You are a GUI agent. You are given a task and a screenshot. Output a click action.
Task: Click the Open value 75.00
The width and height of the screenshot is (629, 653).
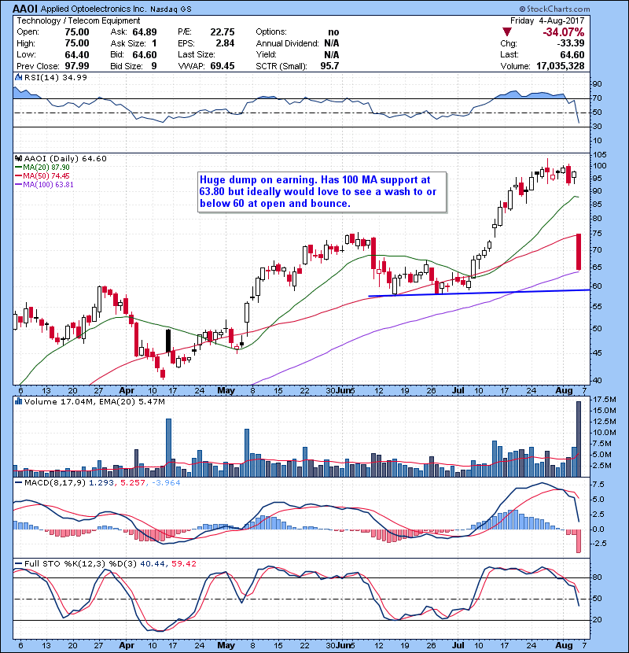pos(77,32)
